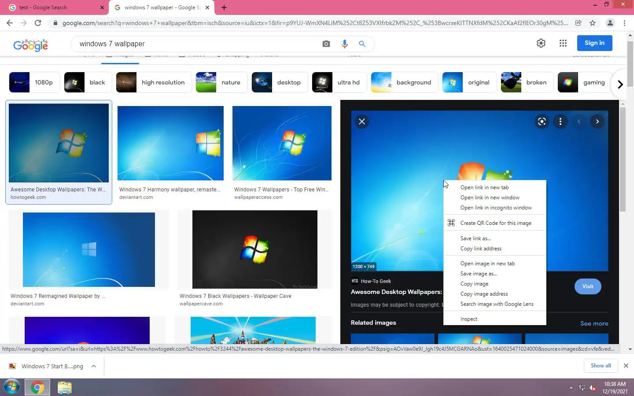Expand more filter chips with right chevron

pyautogui.click(x=620, y=84)
